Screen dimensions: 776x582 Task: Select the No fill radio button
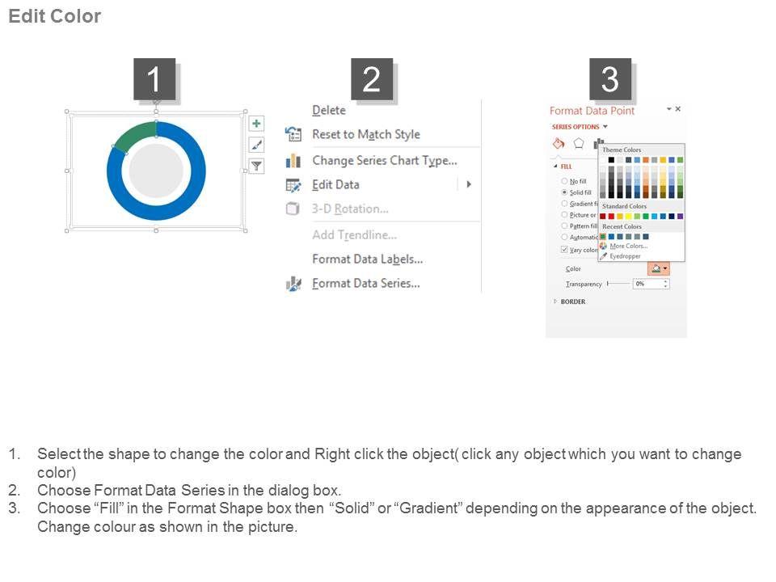coord(564,182)
